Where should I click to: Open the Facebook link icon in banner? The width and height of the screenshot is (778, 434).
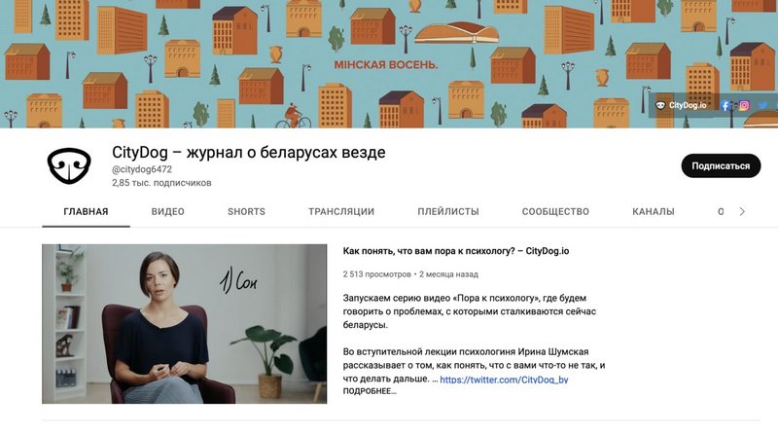click(x=725, y=105)
